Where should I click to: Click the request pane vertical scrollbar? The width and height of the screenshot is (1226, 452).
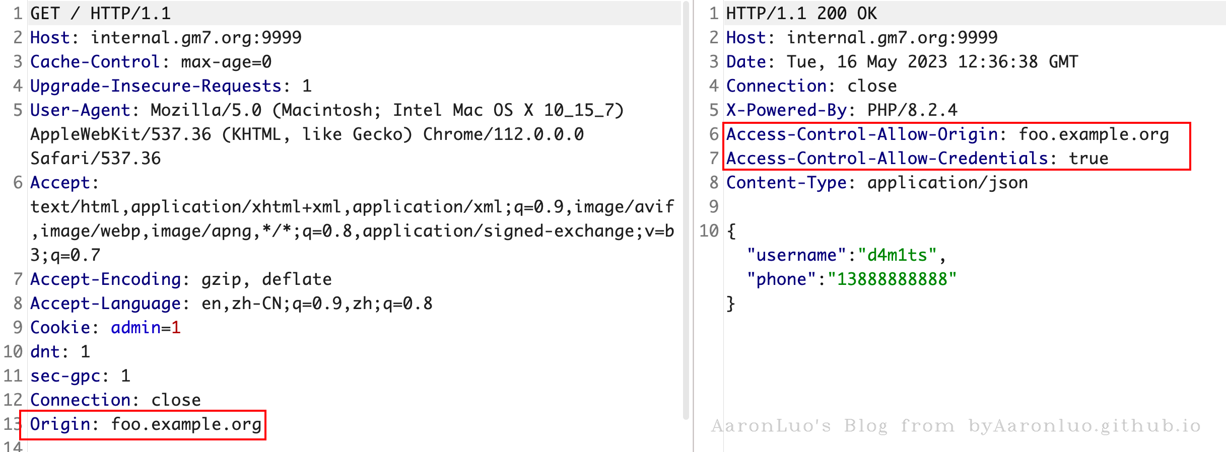pyautogui.click(x=686, y=211)
